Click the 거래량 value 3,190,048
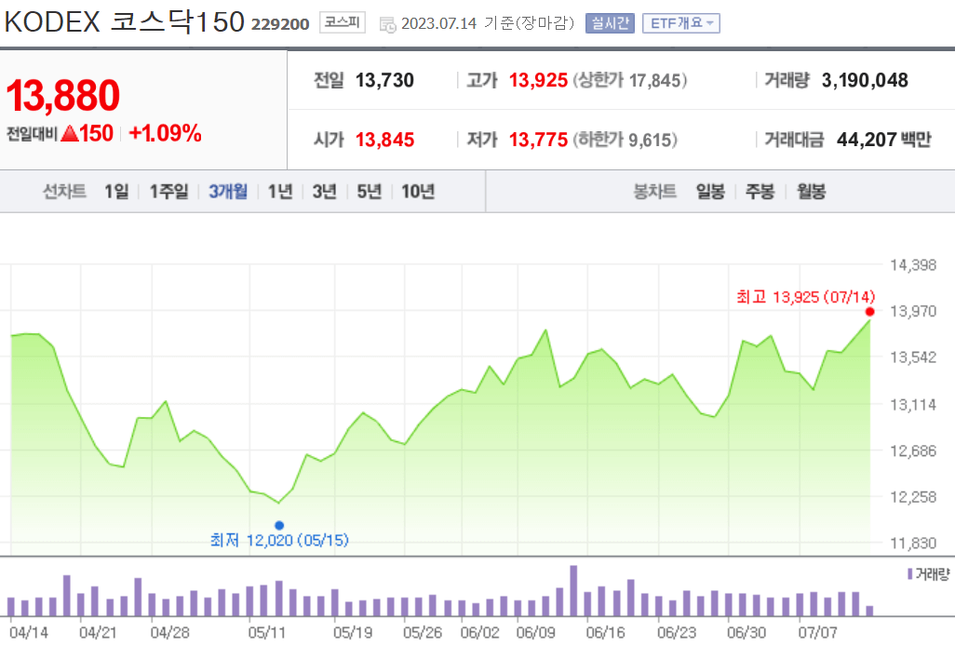The image size is (955, 646). 865,80
